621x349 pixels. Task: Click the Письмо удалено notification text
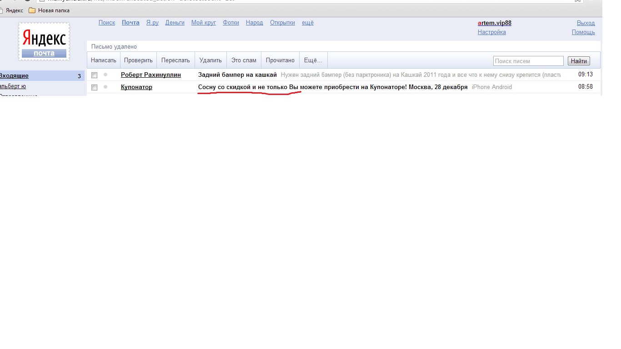[x=114, y=47]
